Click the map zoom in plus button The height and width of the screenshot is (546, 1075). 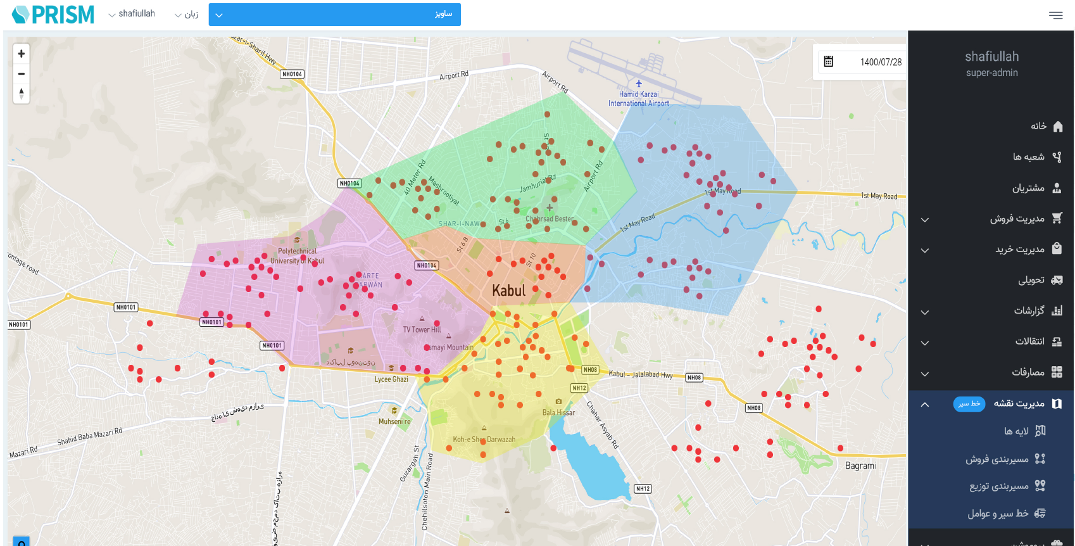click(x=21, y=54)
